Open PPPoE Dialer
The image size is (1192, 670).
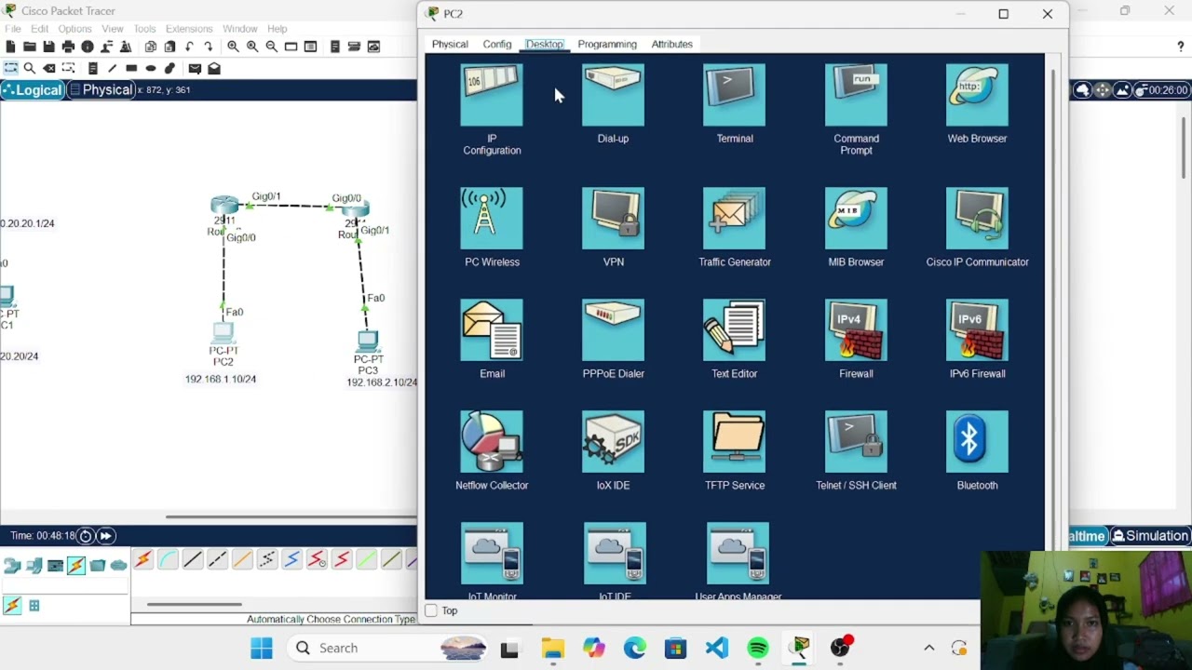[613, 330]
